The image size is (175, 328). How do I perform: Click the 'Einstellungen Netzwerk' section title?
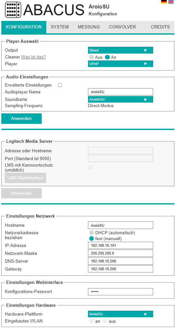[x=30, y=216]
